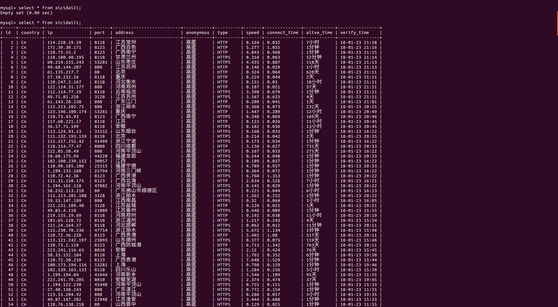The image size is (558, 307).
Task: Click the 'ip' column header
Action: (x=50, y=33)
